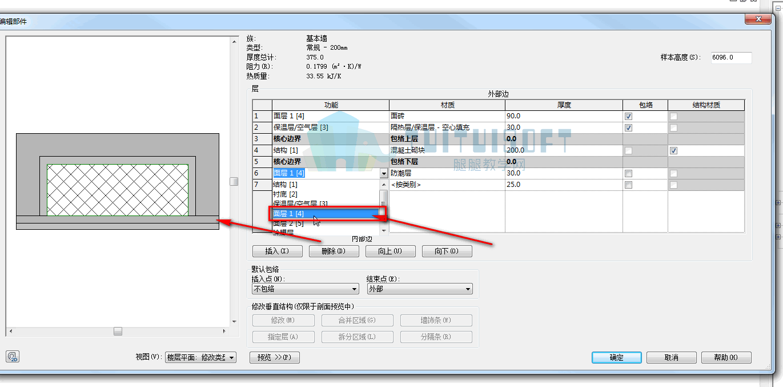
Task: Click the preview pane's vertical scrollbar thumb
Action: click(x=234, y=181)
